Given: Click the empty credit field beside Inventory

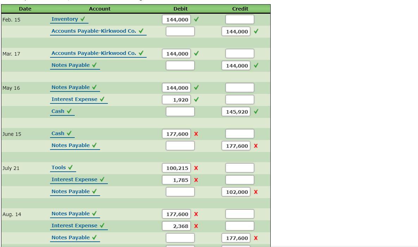Looking at the screenshot, I should [240, 19].
